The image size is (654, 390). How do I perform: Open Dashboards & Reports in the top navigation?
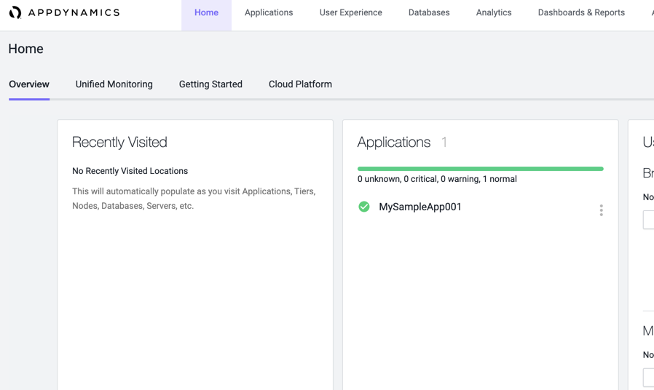581,12
